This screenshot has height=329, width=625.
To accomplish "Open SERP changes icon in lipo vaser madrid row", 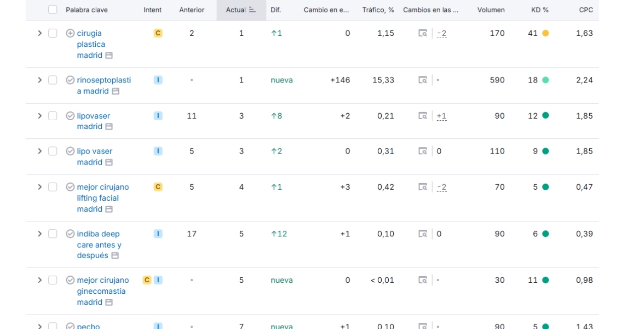I will coord(423,151).
